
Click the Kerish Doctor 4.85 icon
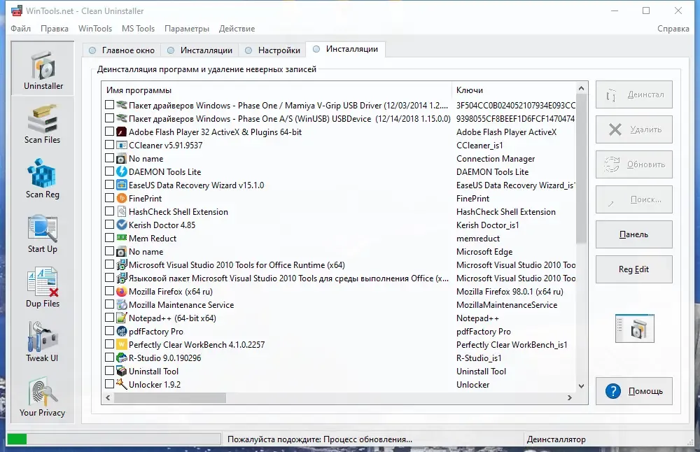[x=121, y=225]
